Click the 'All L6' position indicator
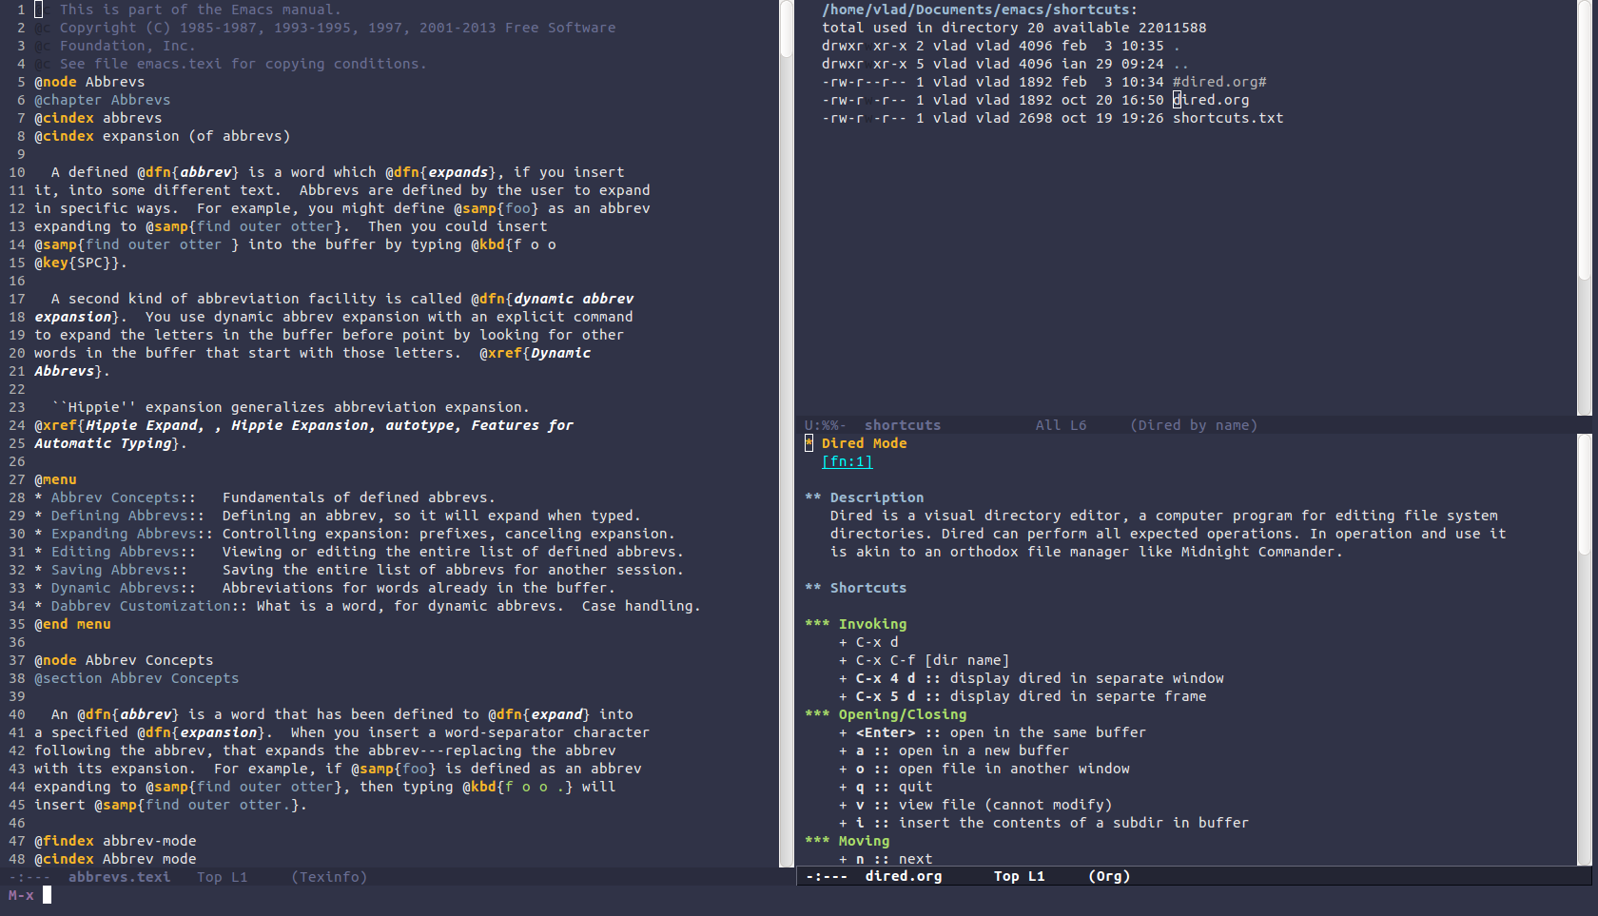The height and width of the screenshot is (916, 1598). coord(1061,425)
